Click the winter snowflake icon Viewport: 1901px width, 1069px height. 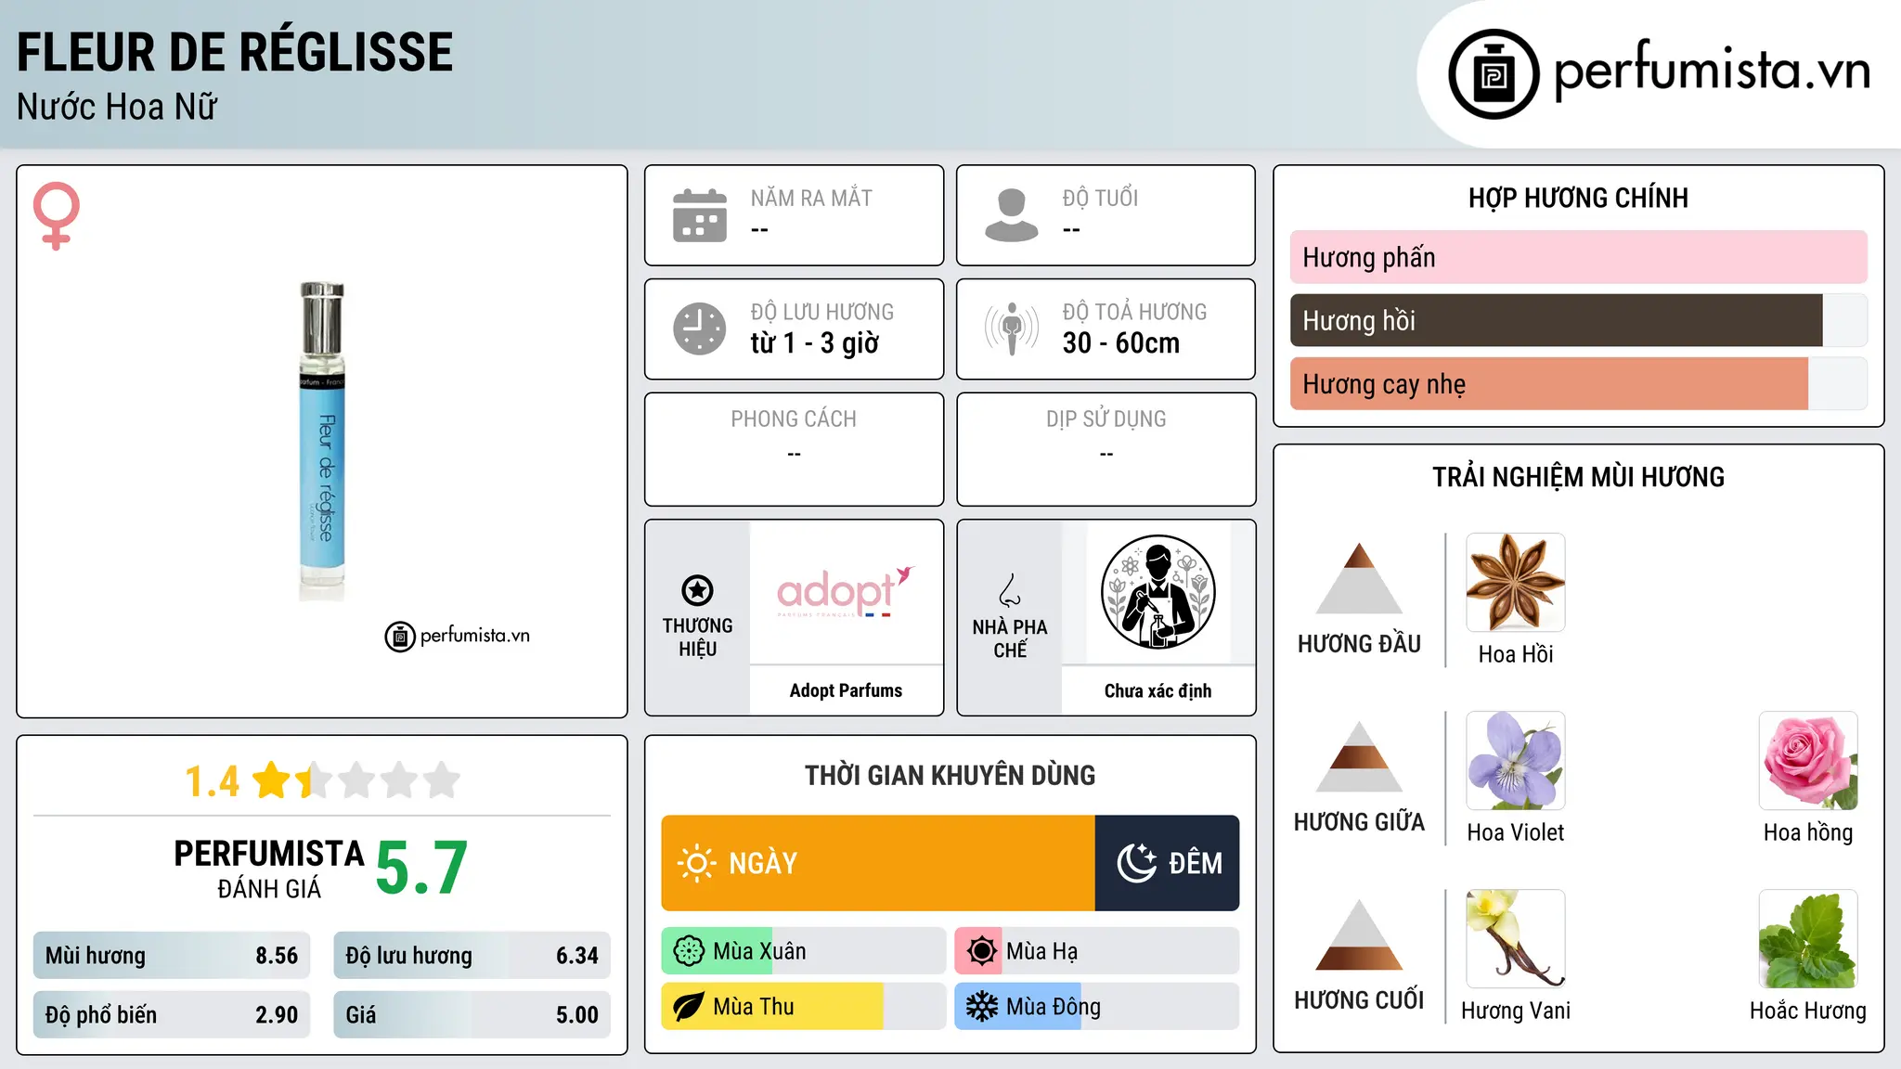click(982, 1007)
